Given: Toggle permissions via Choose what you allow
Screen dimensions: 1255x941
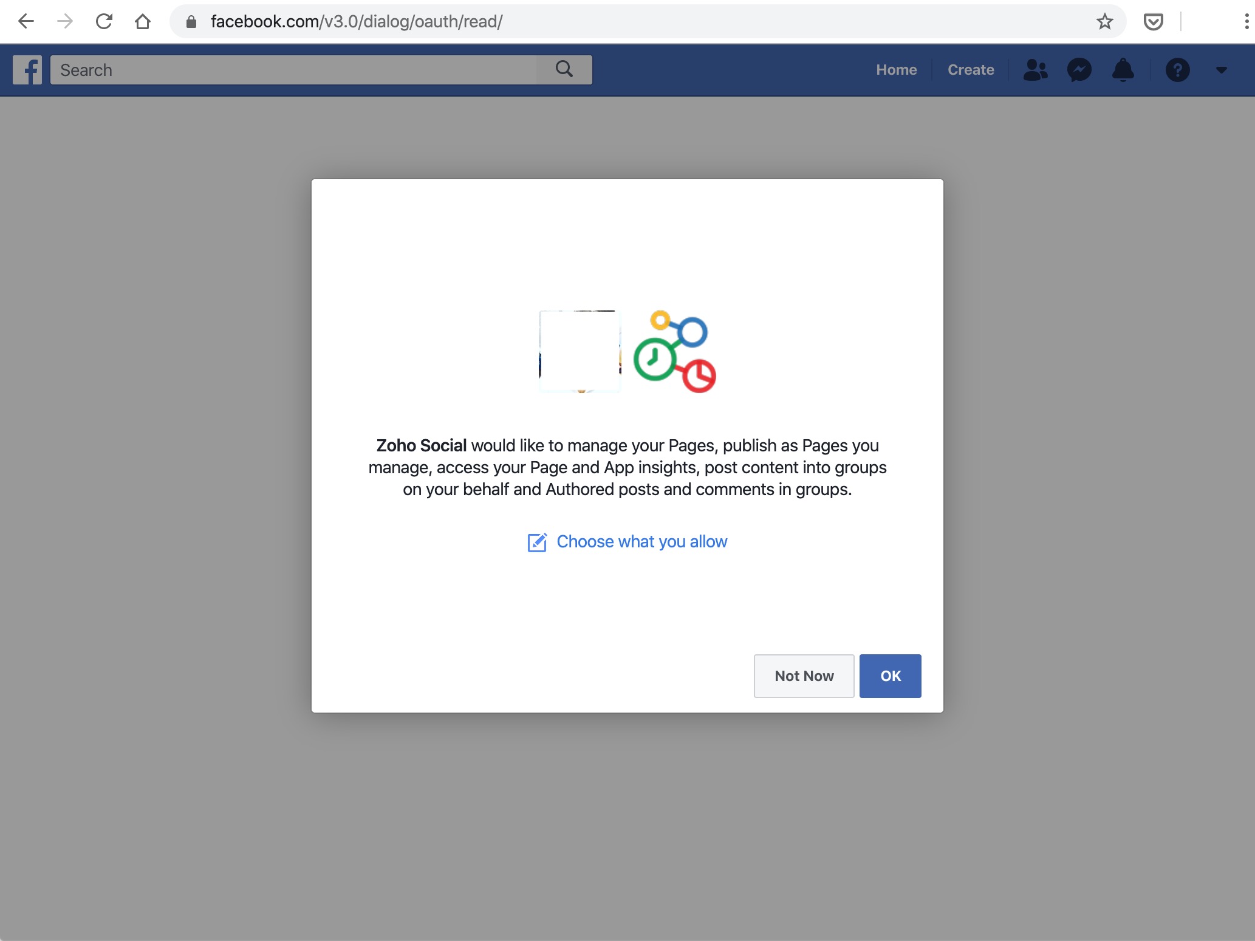Looking at the screenshot, I should [x=627, y=542].
